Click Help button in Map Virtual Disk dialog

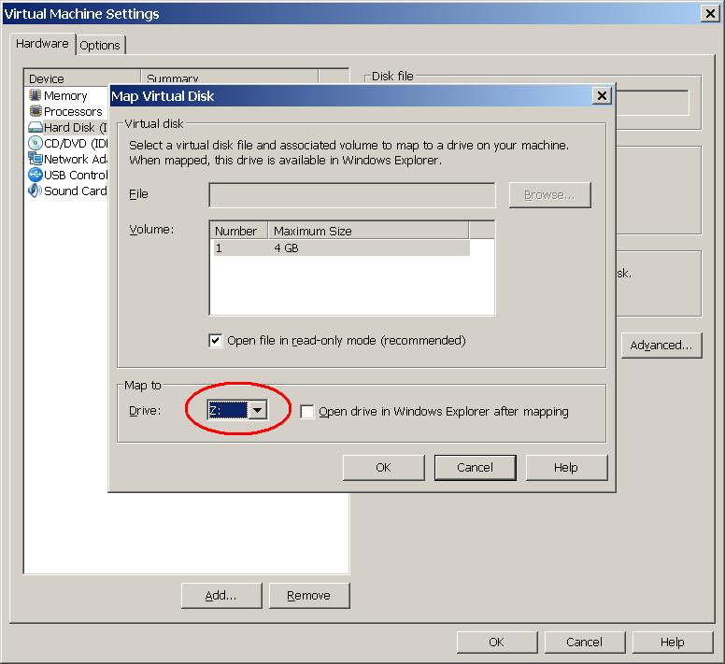pos(566,468)
